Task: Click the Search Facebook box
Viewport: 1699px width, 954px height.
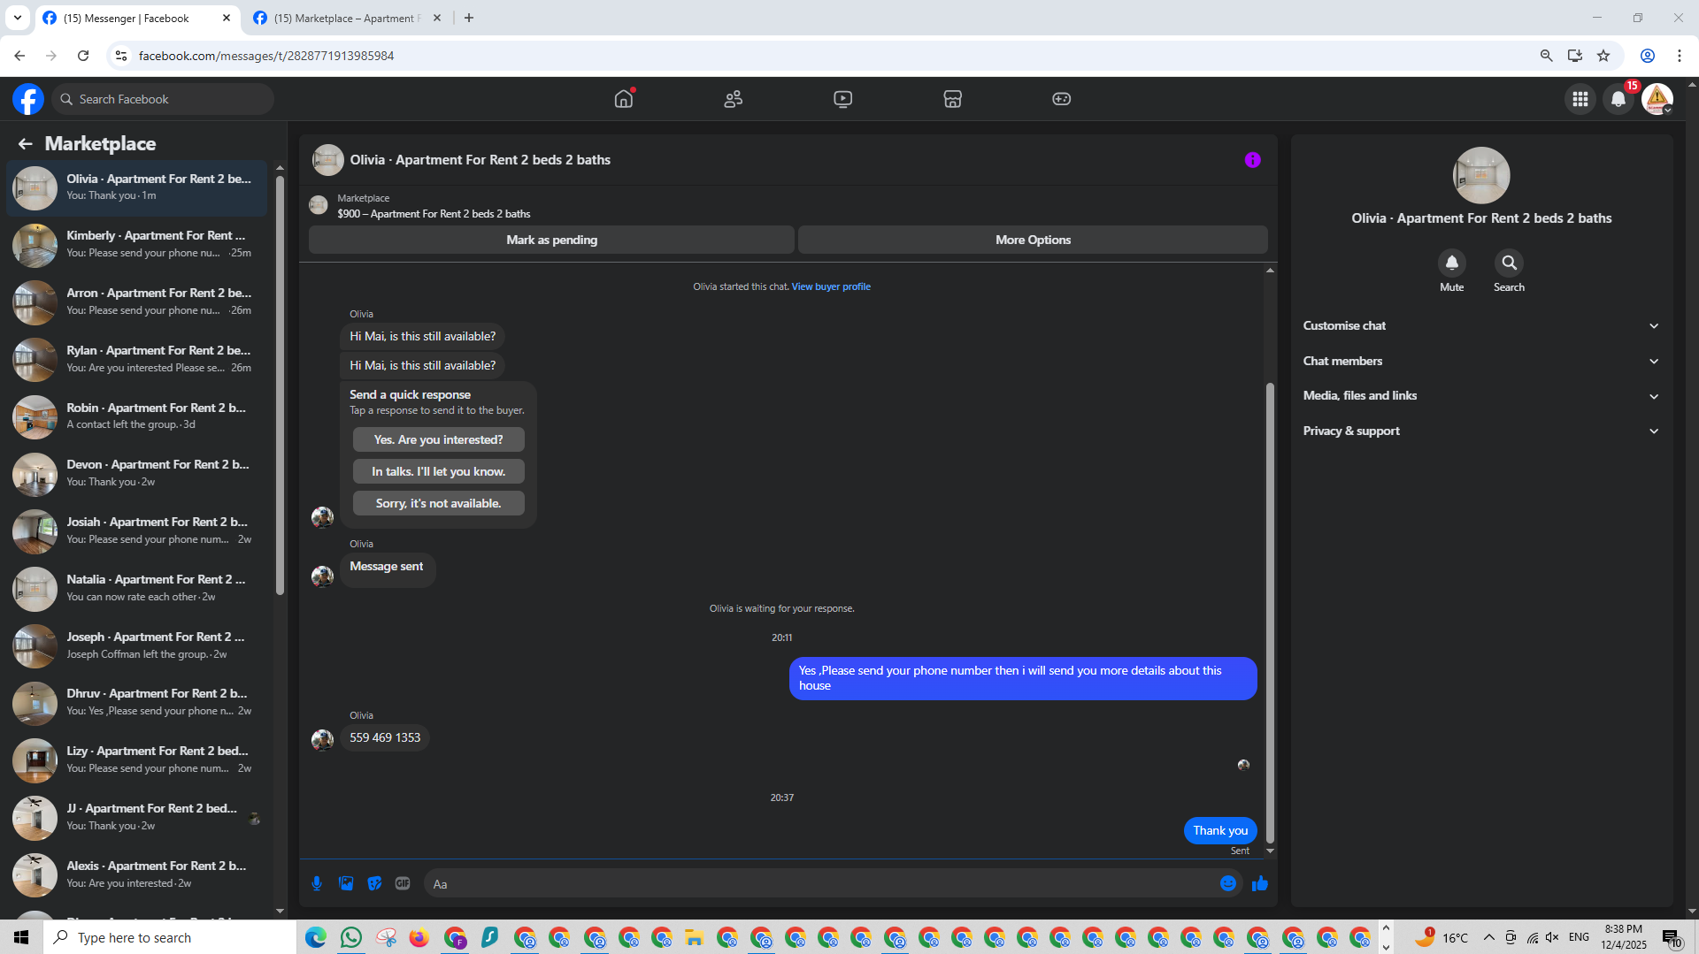Action: coord(163,99)
